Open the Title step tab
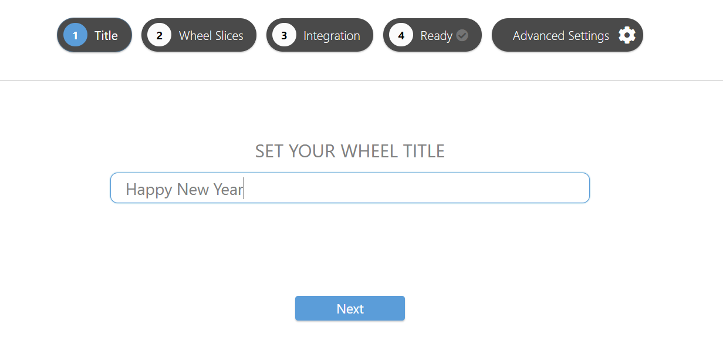This screenshot has width=723, height=364. click(x=94, y=35)
